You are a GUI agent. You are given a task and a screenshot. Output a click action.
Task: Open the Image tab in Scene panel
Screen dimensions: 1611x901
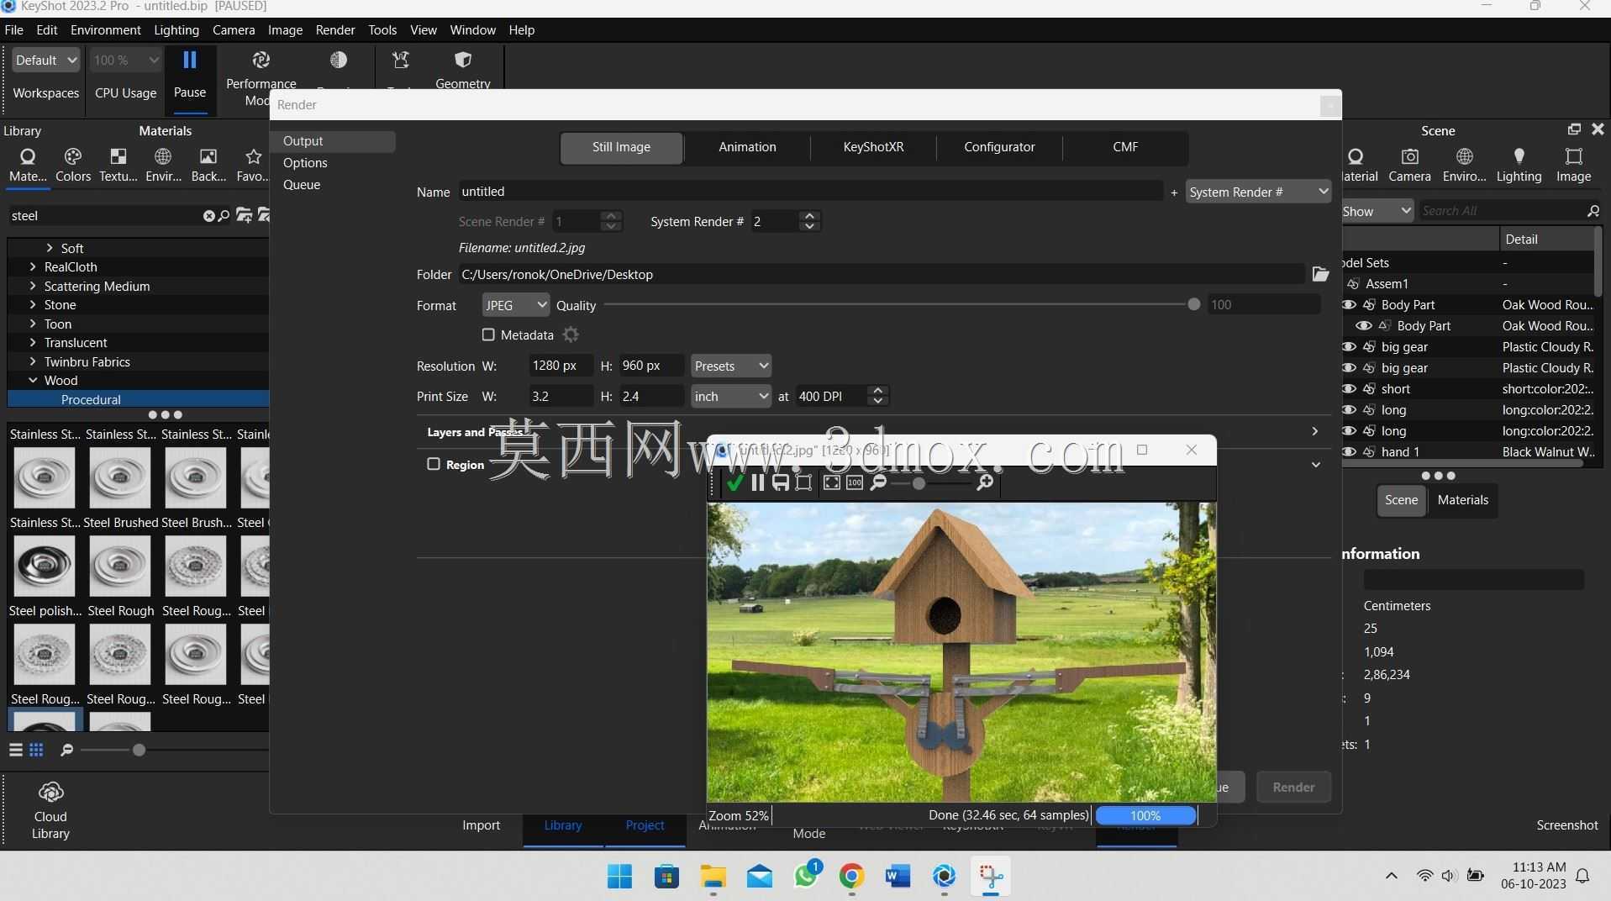click(x=1573, y=165)
